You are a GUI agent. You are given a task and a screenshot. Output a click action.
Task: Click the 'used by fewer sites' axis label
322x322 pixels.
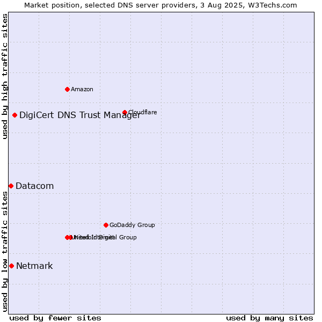tap(55, 318)
